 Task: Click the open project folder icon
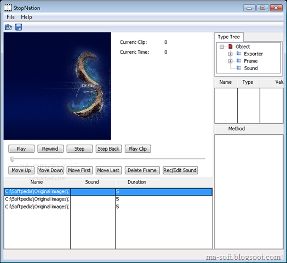tap(8, 27)
